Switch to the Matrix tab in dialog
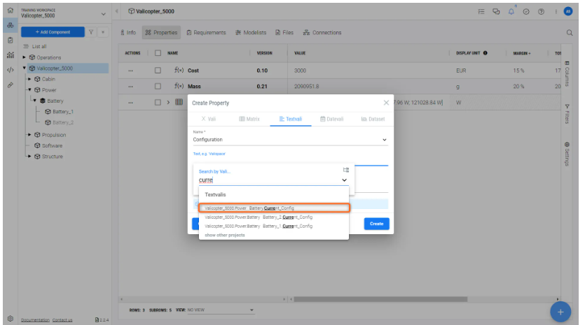 click(x=249, y=119)
